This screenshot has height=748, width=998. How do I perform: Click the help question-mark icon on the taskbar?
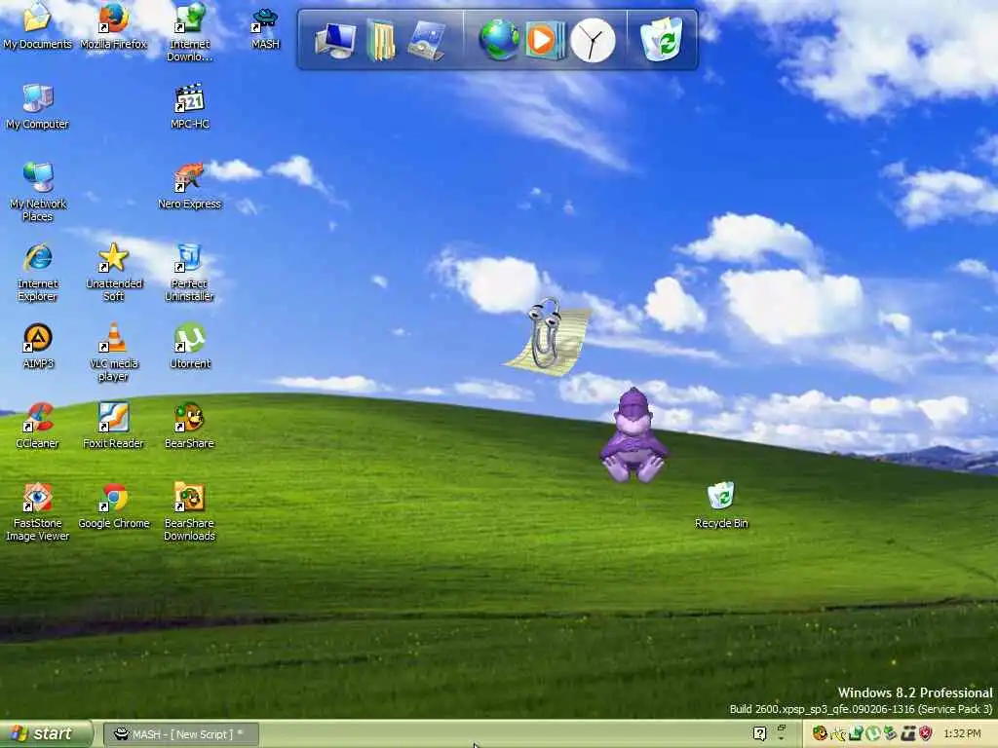click(x=758, y=733)
